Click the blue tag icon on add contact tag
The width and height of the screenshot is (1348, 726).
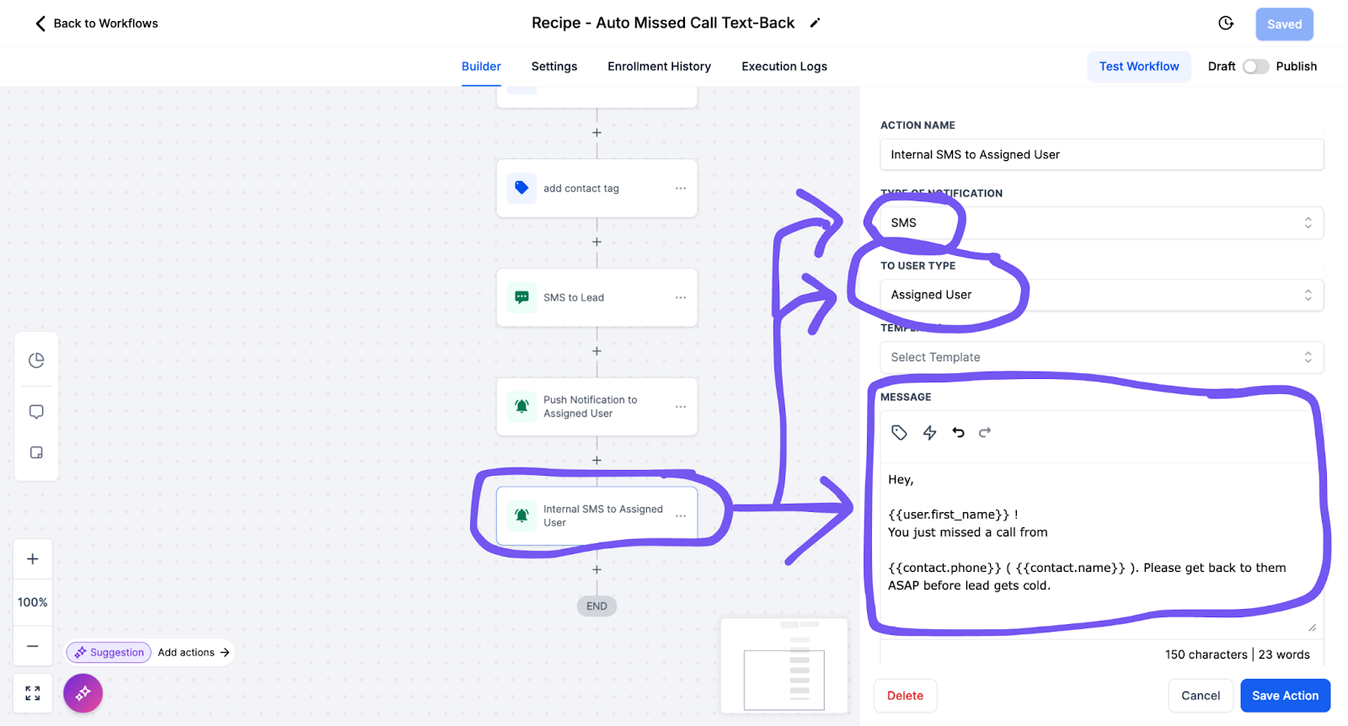tap(522, 188)
